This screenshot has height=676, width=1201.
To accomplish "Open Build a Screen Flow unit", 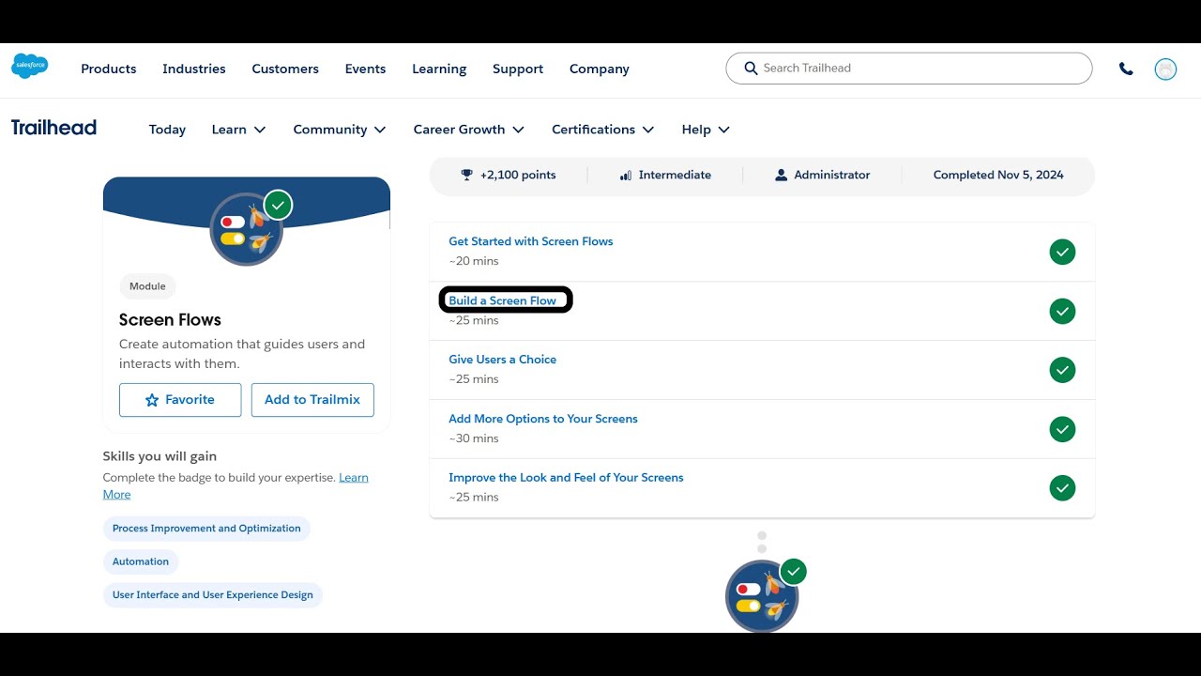I will 503,300.
